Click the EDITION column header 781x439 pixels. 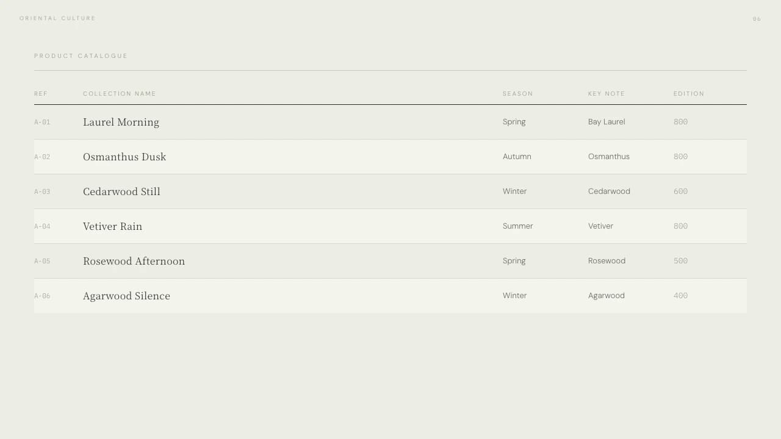(689, 94)
